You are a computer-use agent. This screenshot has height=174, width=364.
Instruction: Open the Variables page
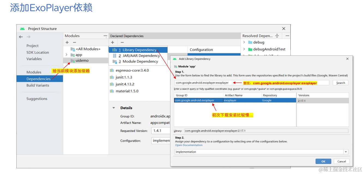pyautogui.click(x=34, y=59)
